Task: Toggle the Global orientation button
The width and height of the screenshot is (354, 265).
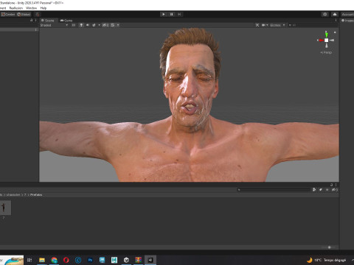Action: tap(24, 14)
